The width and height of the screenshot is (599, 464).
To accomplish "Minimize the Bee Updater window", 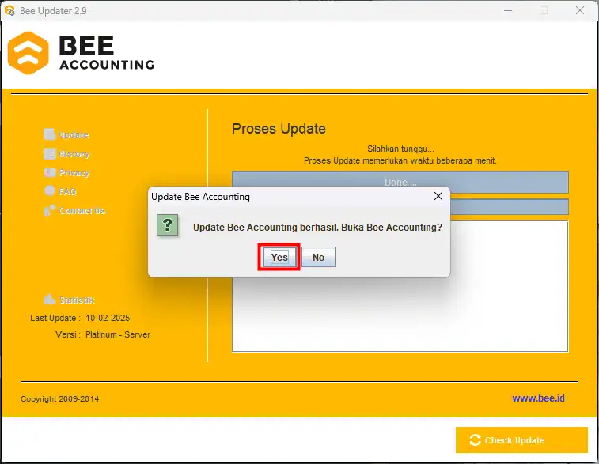I will [x=508, y=11].
